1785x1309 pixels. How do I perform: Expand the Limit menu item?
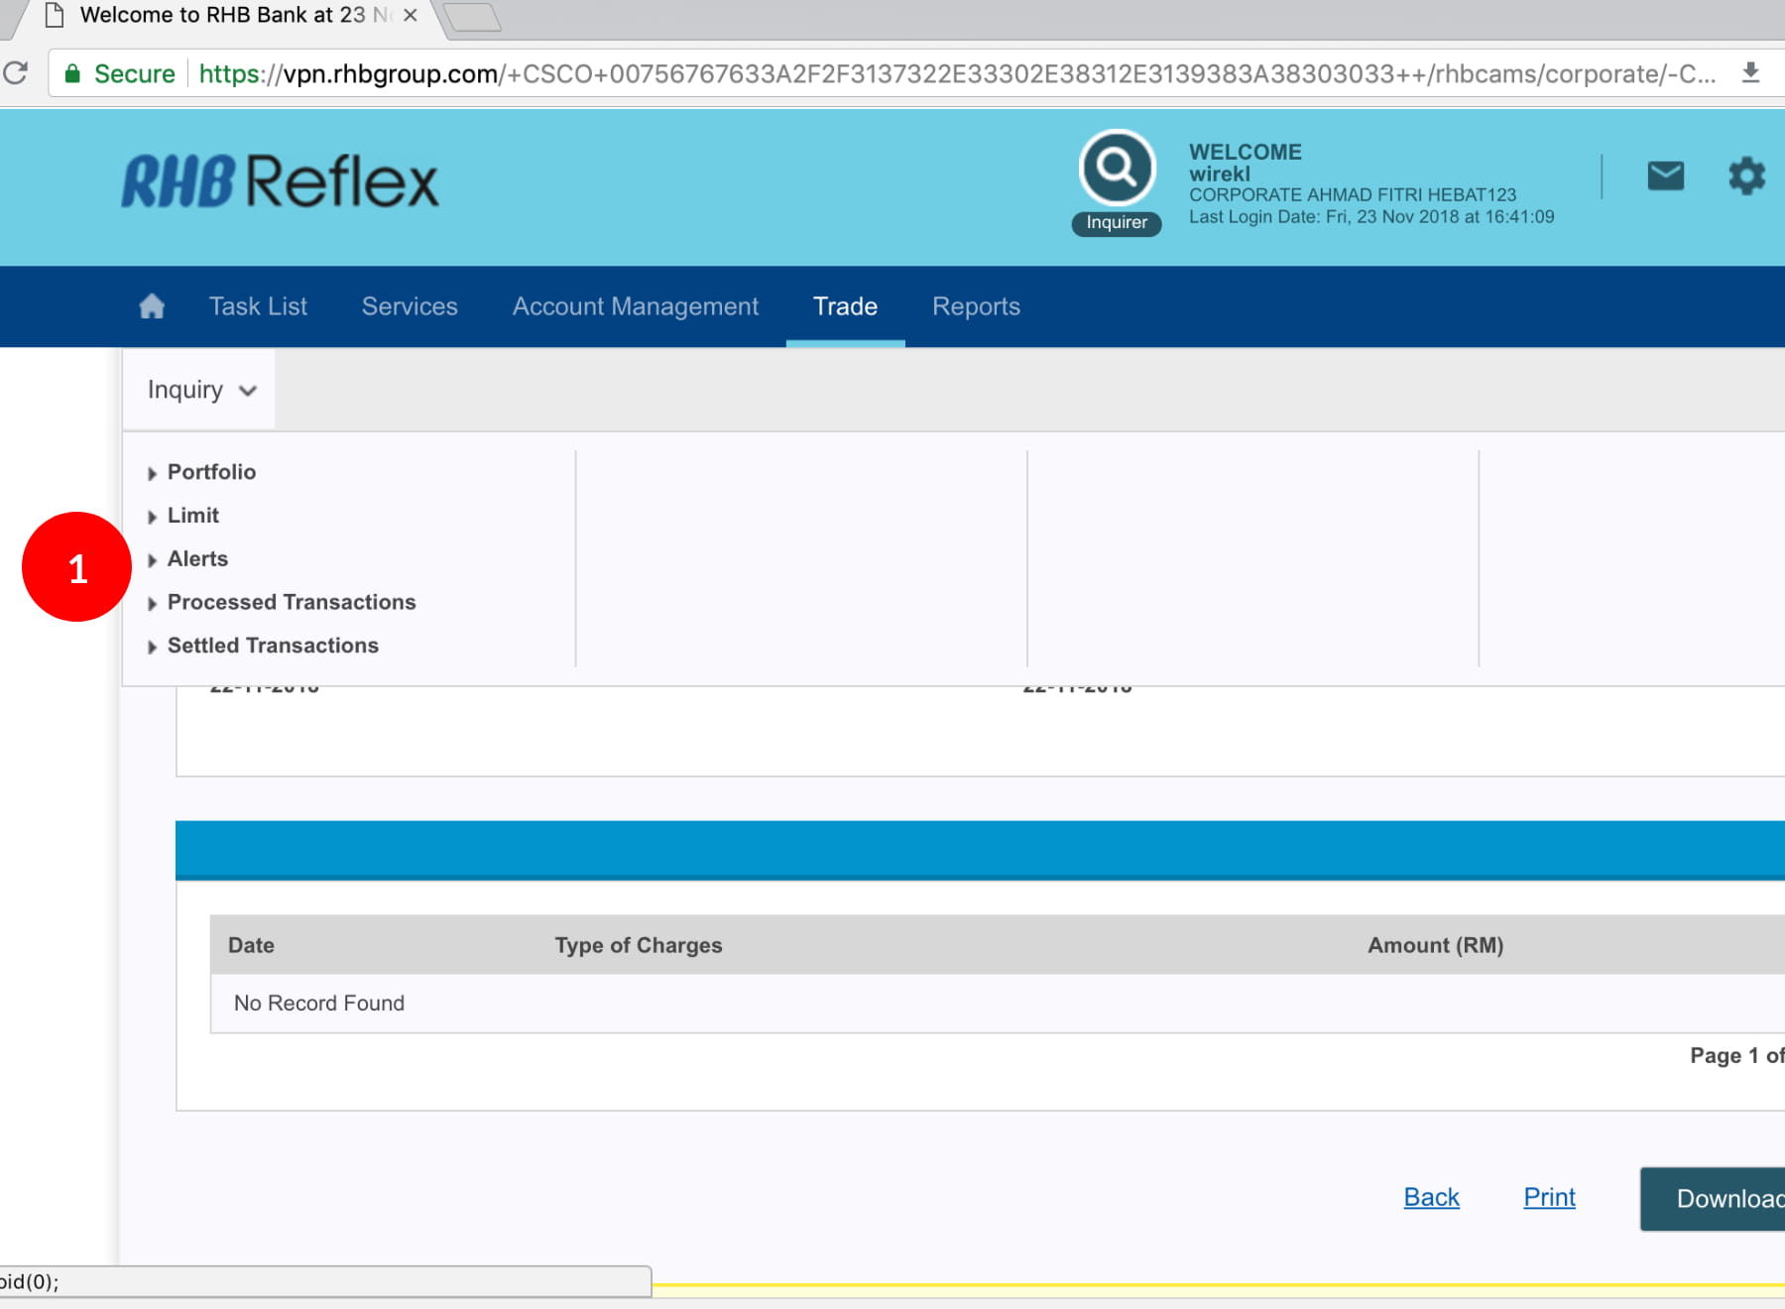click(x=192, y=516)
